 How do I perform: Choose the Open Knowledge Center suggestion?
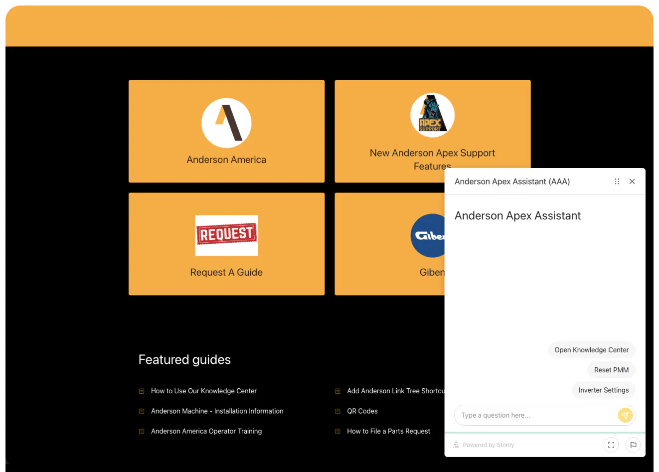coord(592,350)
